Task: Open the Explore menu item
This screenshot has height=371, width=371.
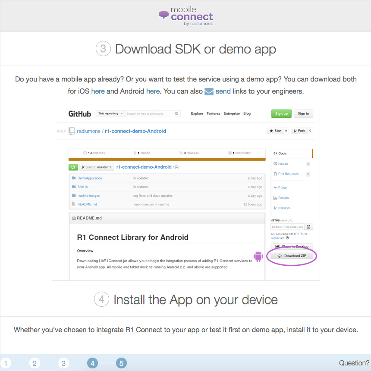Action: [197, 113]
